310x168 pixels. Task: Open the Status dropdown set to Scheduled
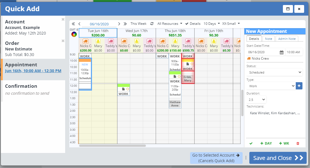tap(275, 72)
